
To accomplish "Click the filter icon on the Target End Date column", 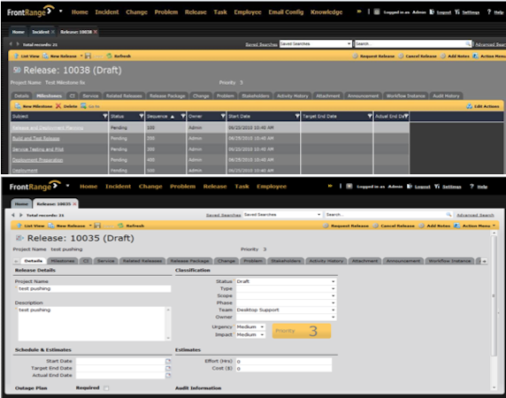I will click(370, 116).
